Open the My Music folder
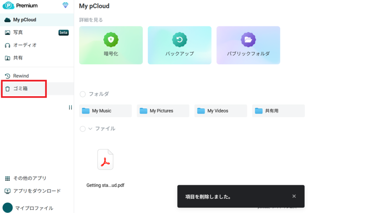Viewport: 386px width, 213px height. (105, 111)
